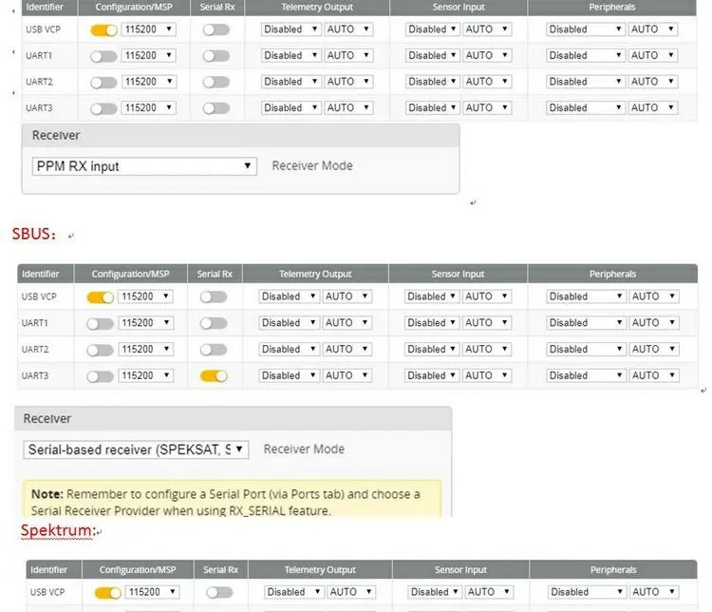Open UART2 115200 baud dropdown in SBUS table
Image resolution: width=712 pixels, height=612 pixels.
tap(146, 350)
